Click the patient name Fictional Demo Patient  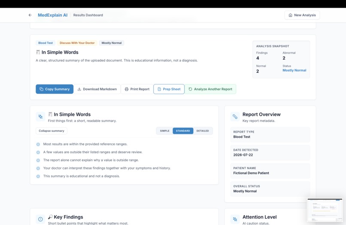click(x=251, y=173)
